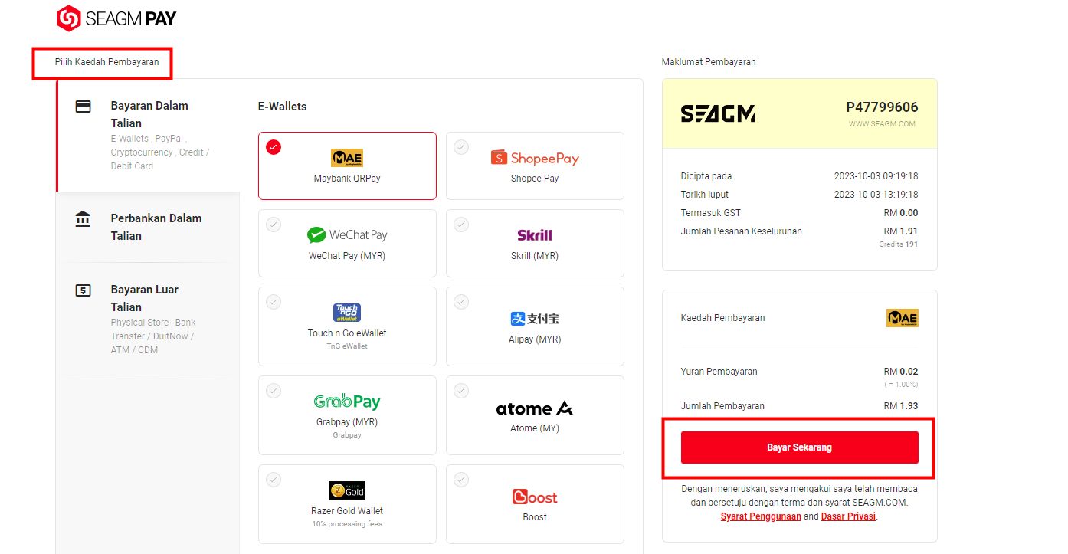The image size is (1068, 554).
Task: Switch to Bayaran Luar Talian tab
Action: pyautogui.click(x=149, y=319)
